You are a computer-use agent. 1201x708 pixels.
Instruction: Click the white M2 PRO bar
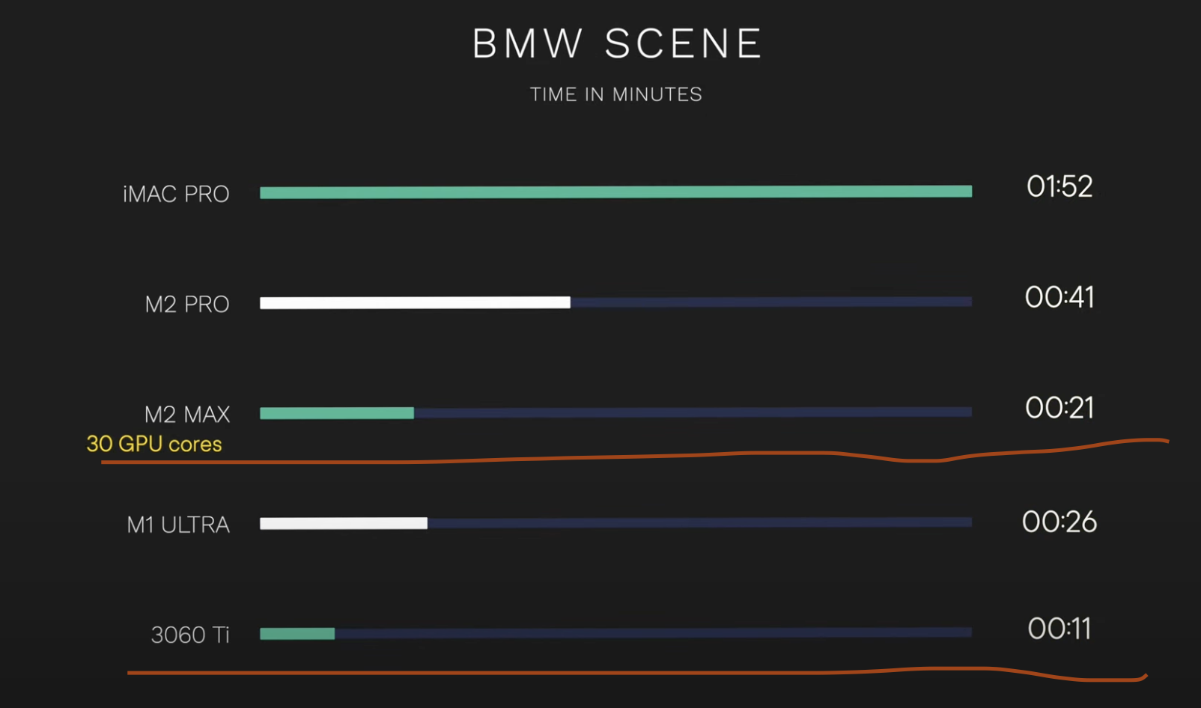(x=415, y=302)
